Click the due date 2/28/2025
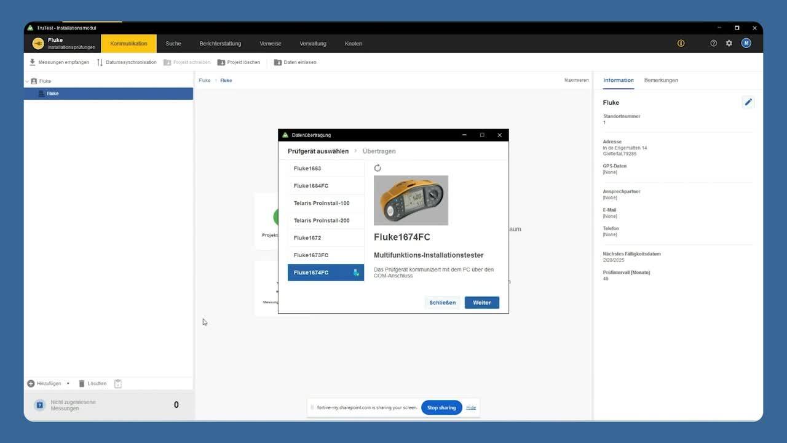The image size is (787, 443). [614, 260]
